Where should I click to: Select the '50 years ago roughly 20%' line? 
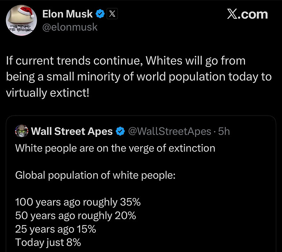[75, 215]
